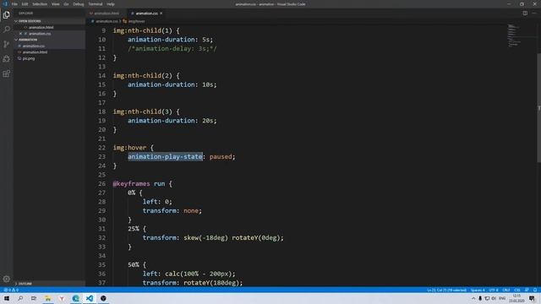
Task: Click the CSS language mode entry
Action: [x=517, y=290]
